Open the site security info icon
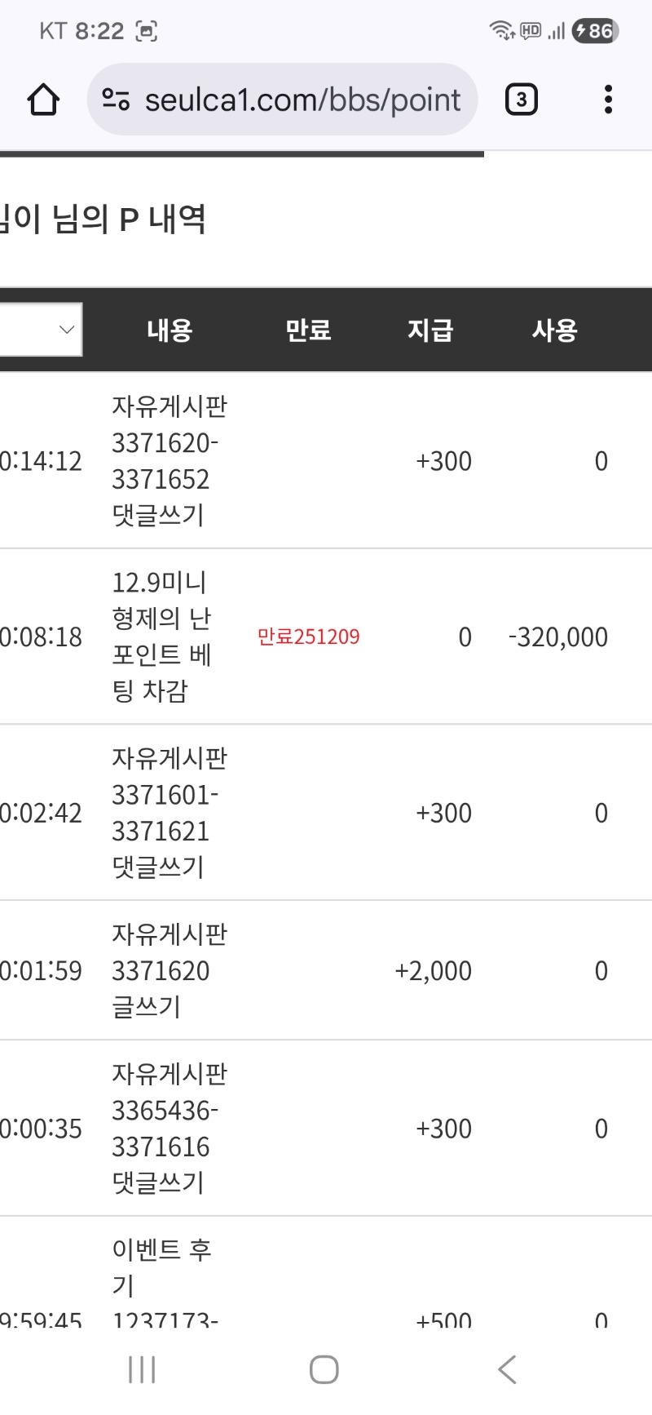The height and width of the screenshot is (1415, 652). [x=115, y=99]
